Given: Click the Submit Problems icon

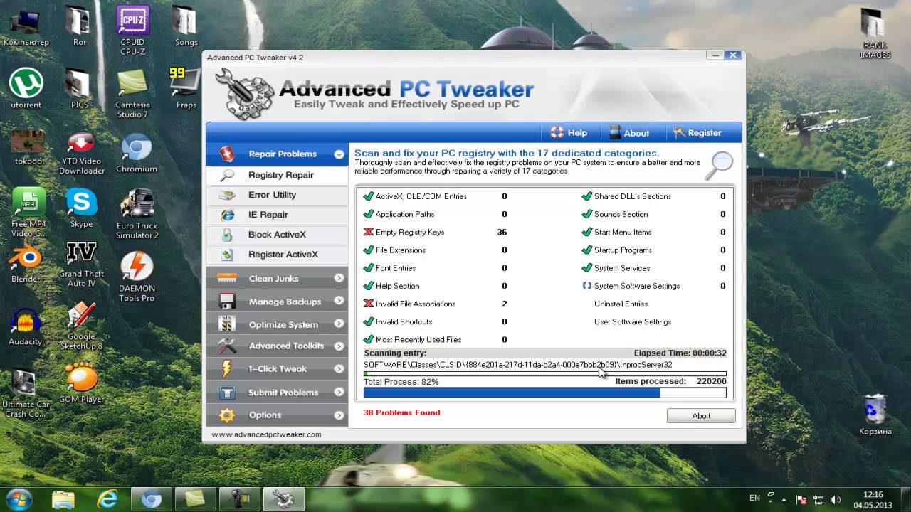Looking at the screenshot, I should [227, 393].
